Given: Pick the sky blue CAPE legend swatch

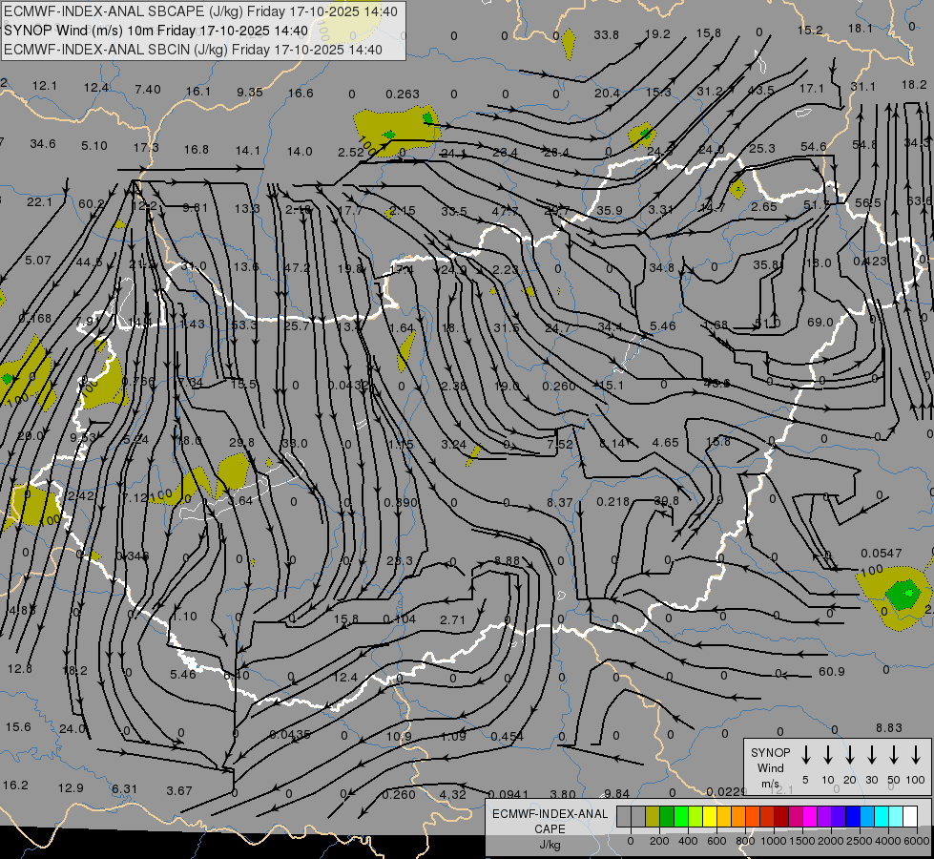Looking at the screenshot, I should (x=866, y=817).
